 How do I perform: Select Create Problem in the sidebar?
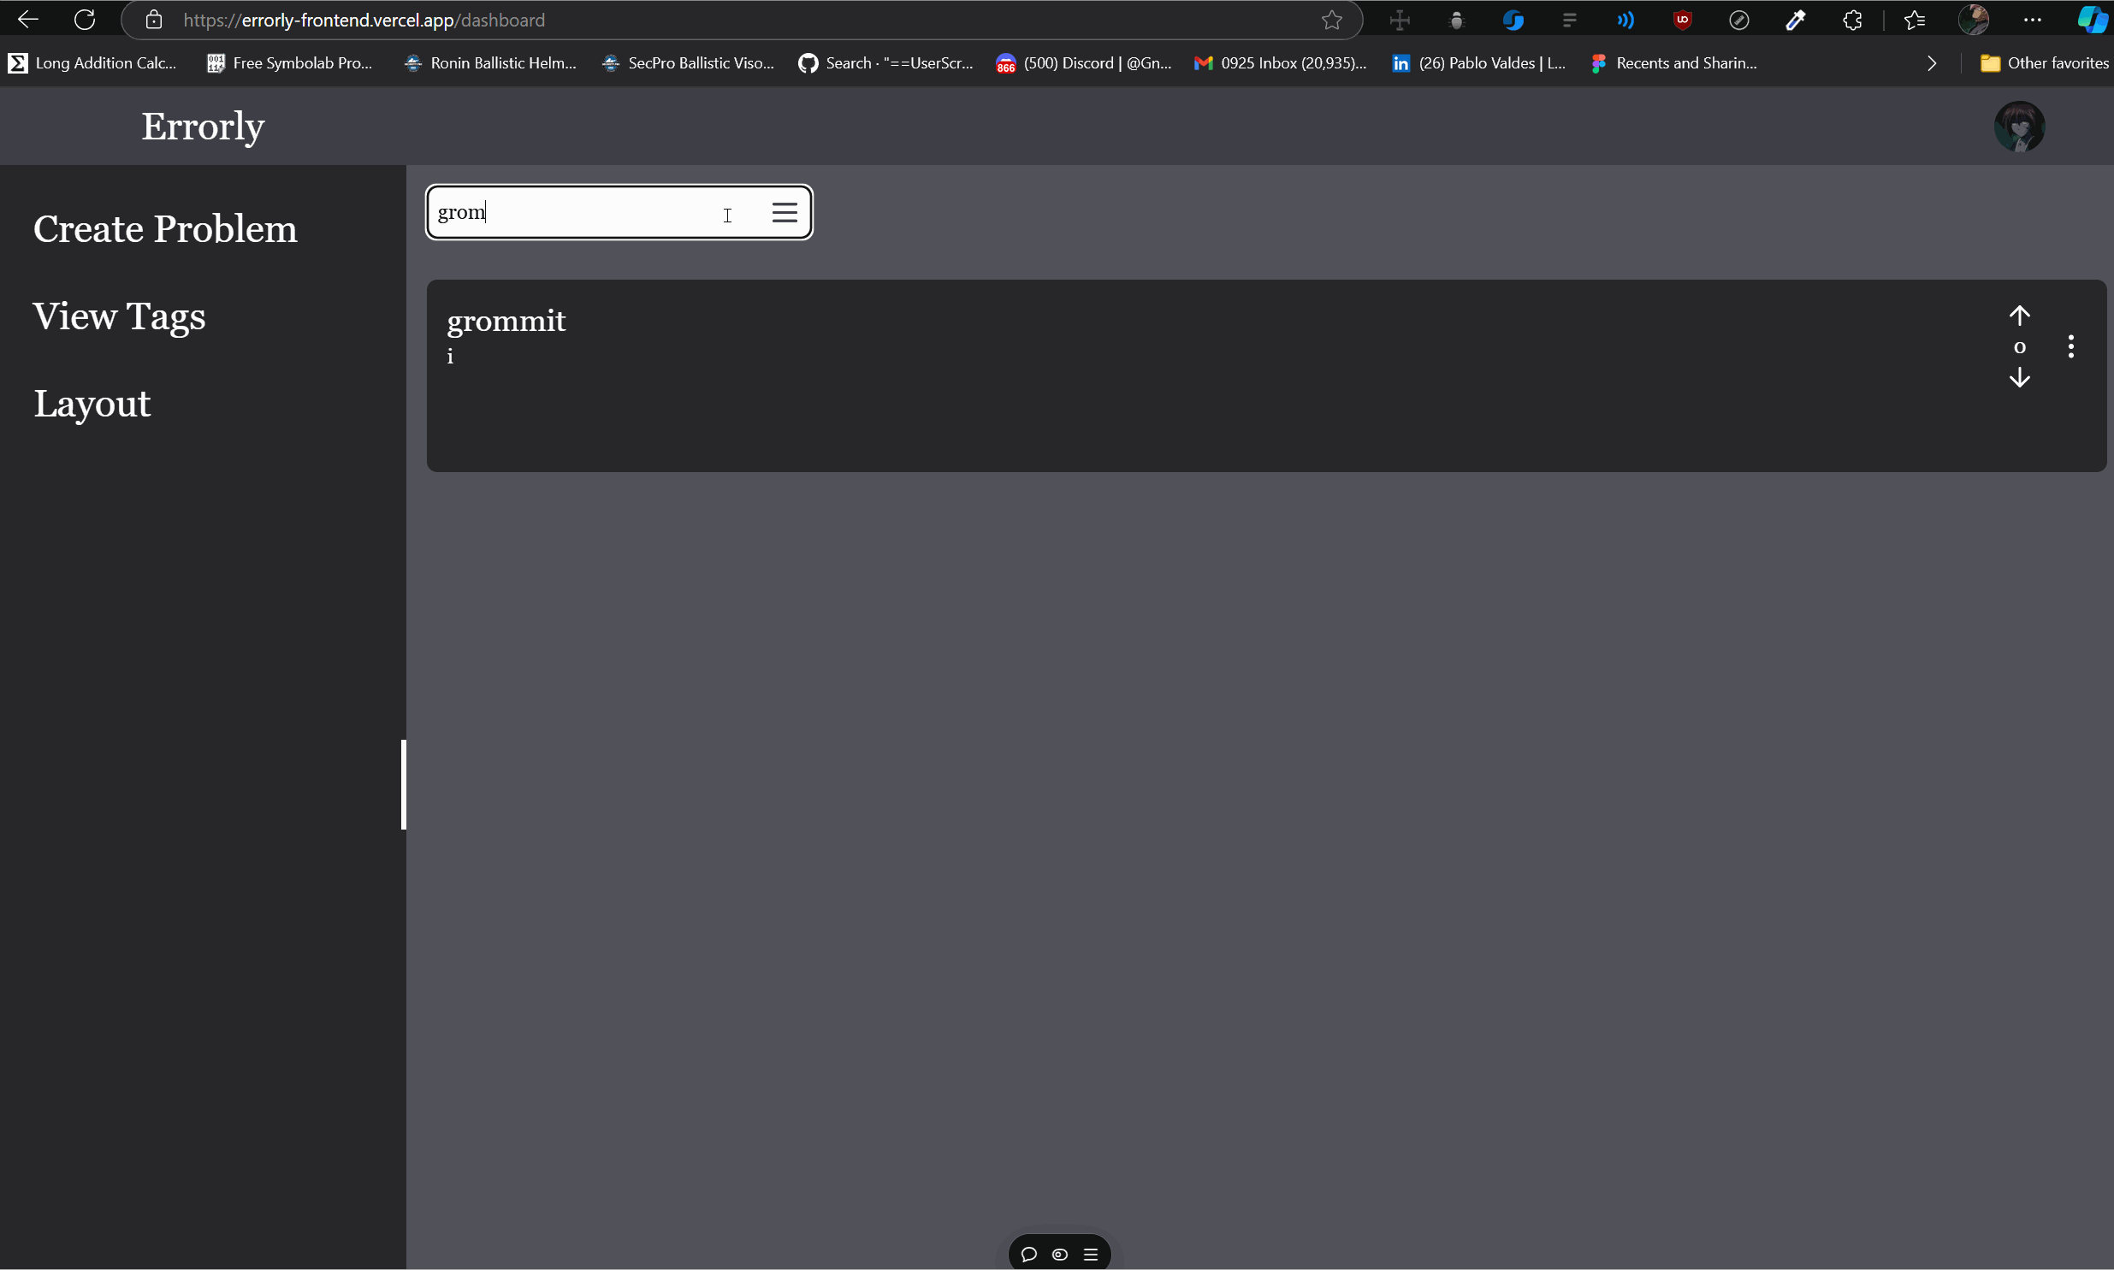point(165,227)
